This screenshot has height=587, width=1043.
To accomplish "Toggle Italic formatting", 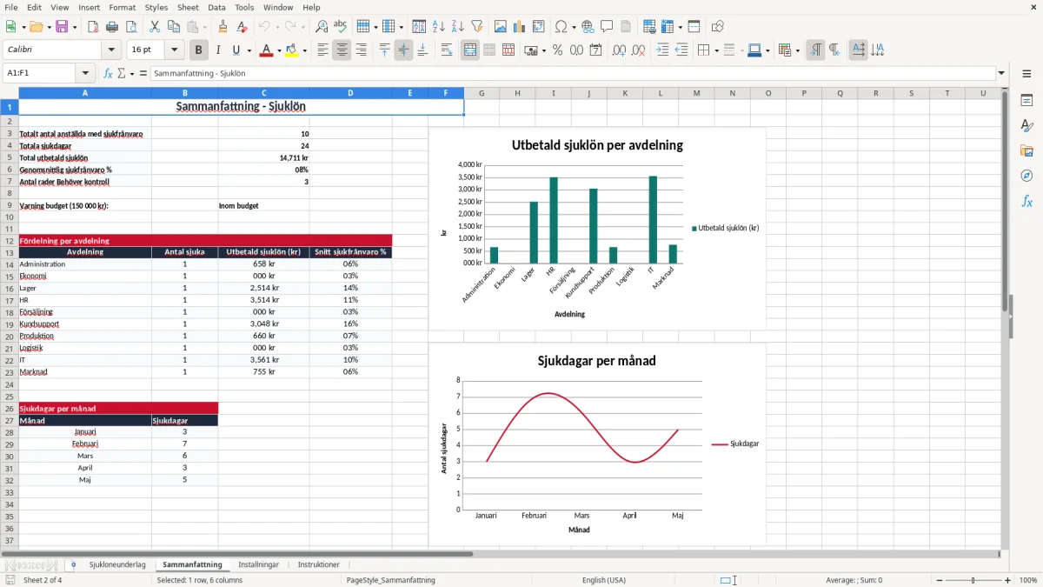I will pyautogui.click(x=218, y=50).
